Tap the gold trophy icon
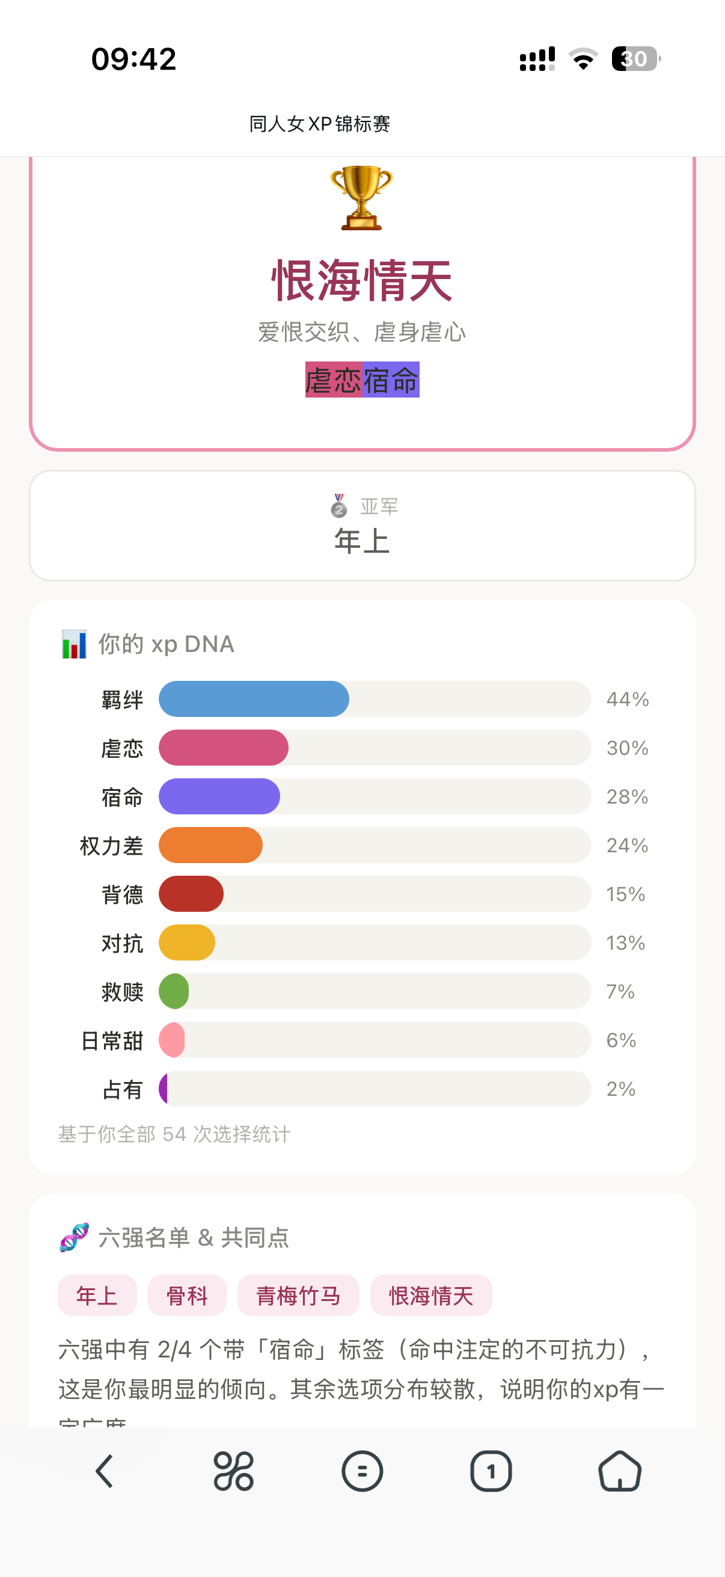725x1577 pixels. (361, 198)
